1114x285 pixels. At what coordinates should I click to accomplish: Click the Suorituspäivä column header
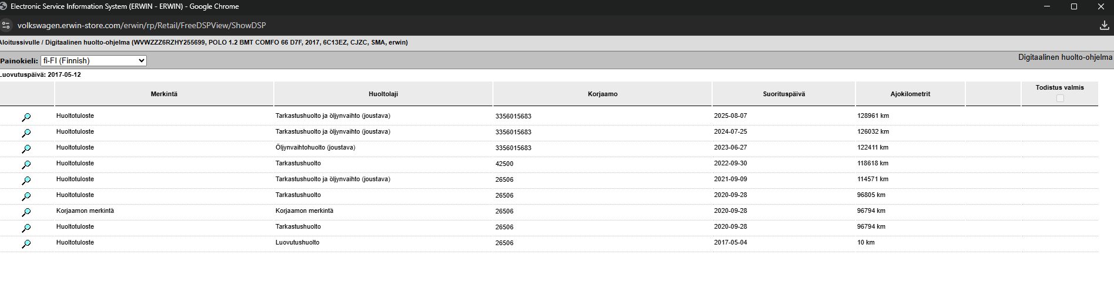pyautogui.click(x=784, y=94)
